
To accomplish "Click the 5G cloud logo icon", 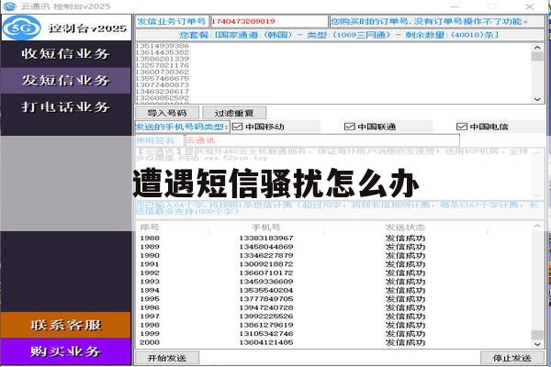I will click(22, 28).
